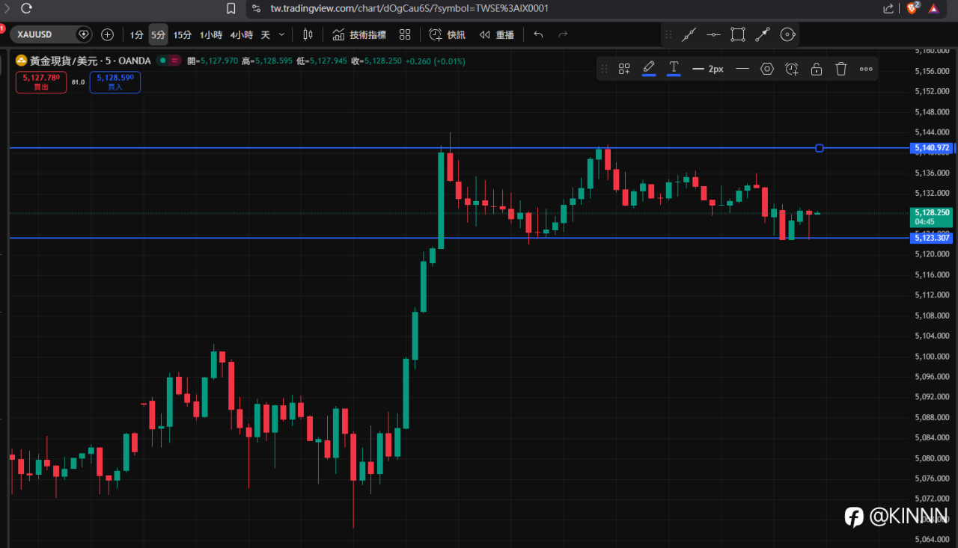Click the 5,100.000 price axis label
958x548 pixels.
(x=932, y=357)
